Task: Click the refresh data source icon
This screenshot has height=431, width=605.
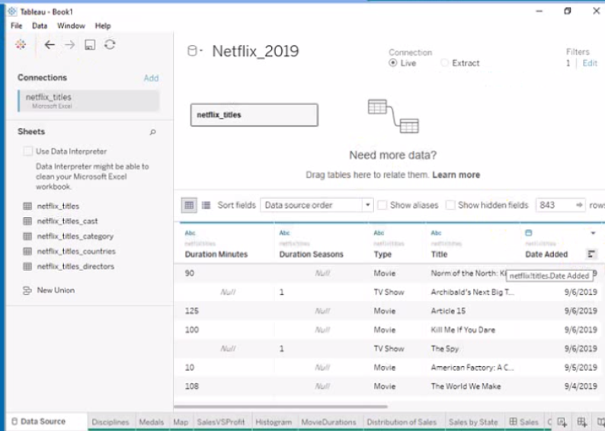Action: click(x=110, y=45)
